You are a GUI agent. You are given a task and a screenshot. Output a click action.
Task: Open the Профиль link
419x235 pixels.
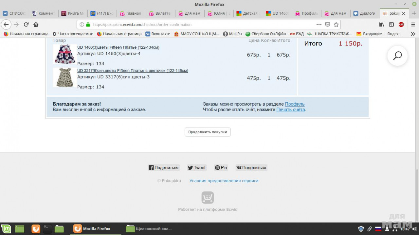pos(295,104)
